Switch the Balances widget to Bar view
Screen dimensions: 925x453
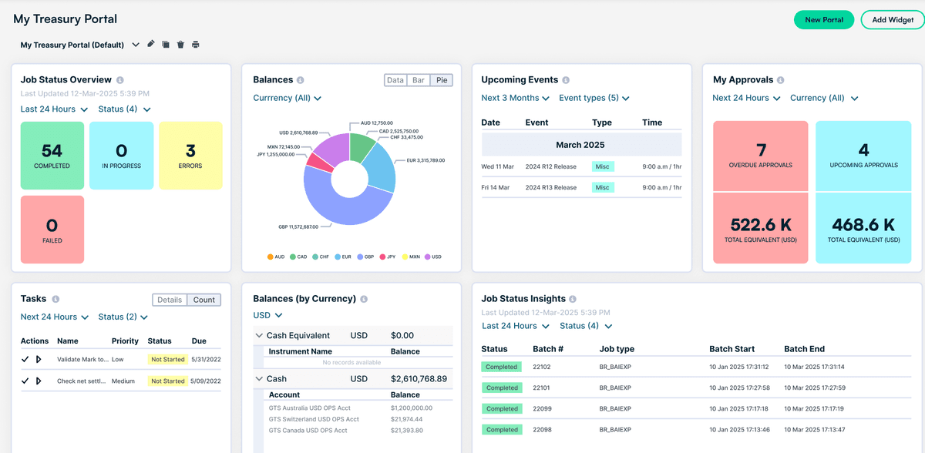417,79
